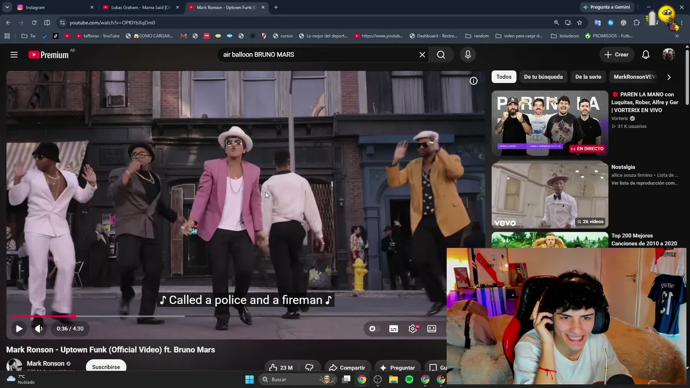Show more bookmarks with the chevron

678,36
